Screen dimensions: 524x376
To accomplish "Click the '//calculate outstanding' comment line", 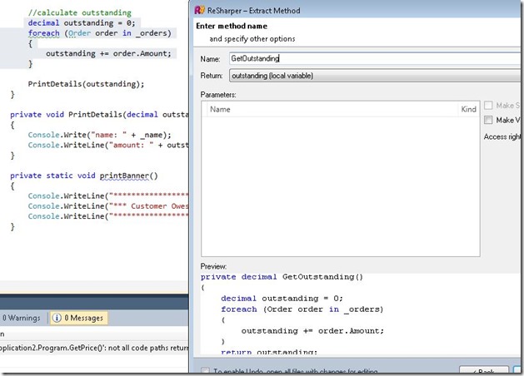I will (x=80, y=12).
